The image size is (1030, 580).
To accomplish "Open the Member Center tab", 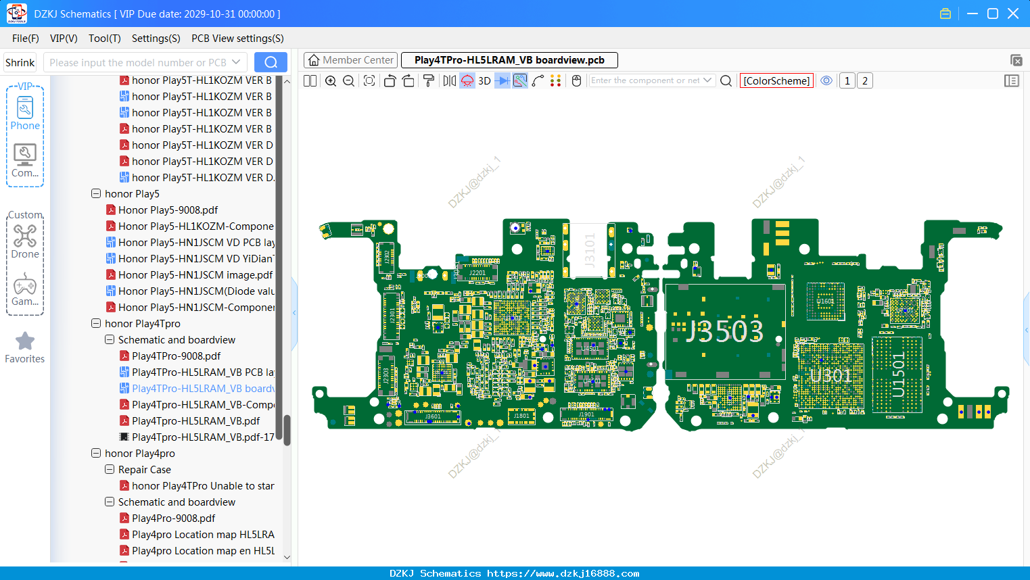I will 350,60.
